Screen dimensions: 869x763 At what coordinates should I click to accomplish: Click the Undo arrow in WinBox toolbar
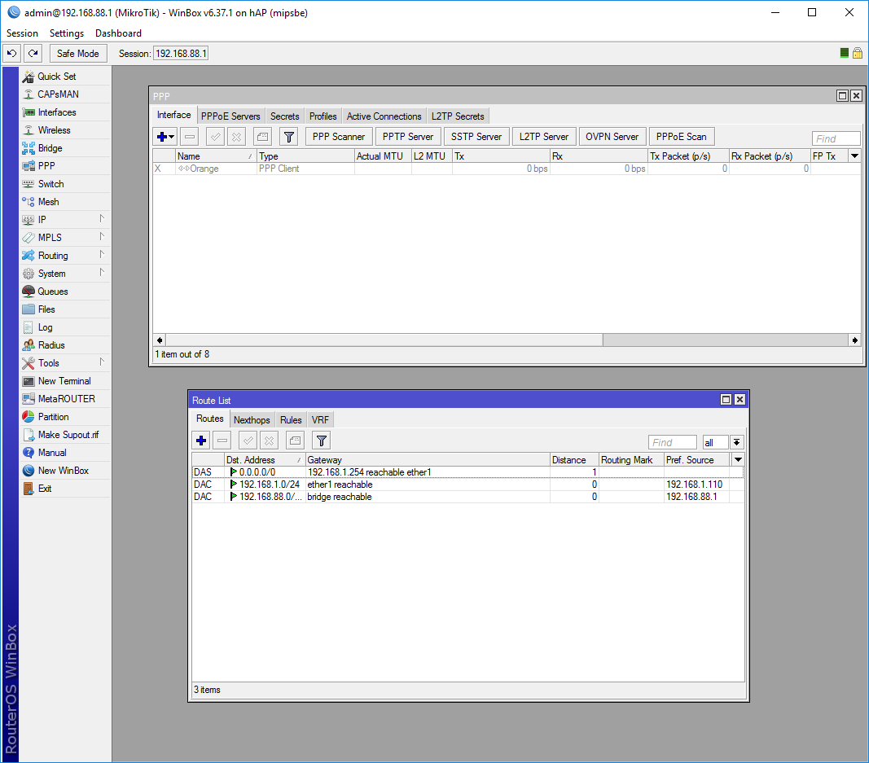[11, 54]
